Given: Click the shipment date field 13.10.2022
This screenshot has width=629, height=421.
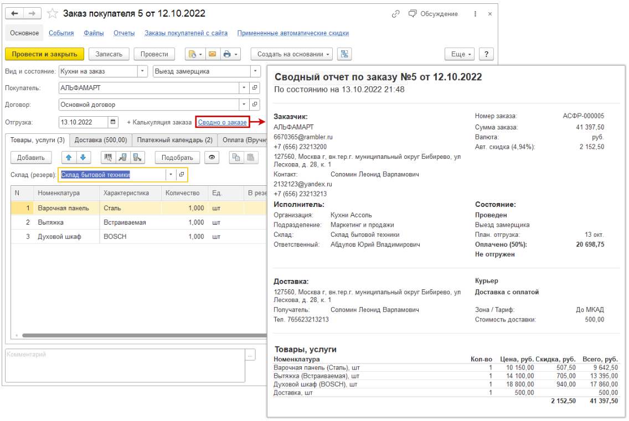Looking at the screenshot, I should (x=84, y=122).
